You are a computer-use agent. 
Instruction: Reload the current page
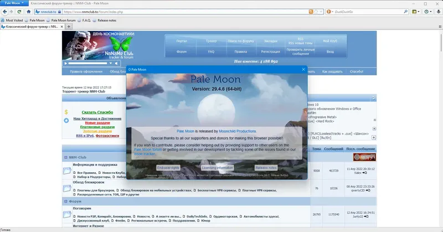19,12
